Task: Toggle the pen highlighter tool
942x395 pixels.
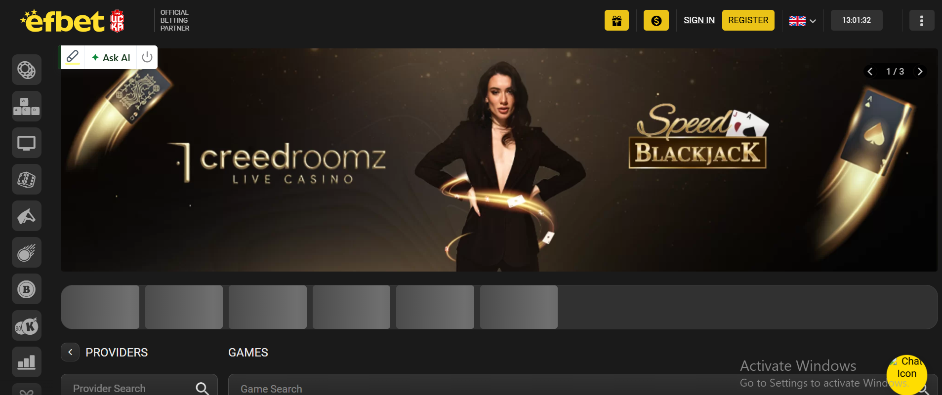Action: (x=73, y=57)
